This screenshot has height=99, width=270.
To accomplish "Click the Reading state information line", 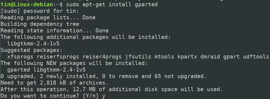I will (55, 30).
